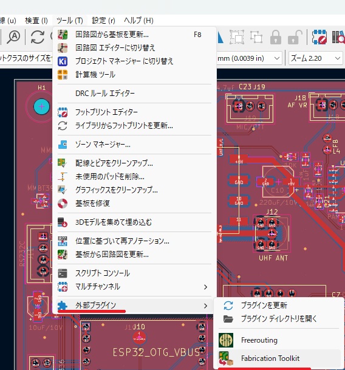Click the プラグインを更新 refresh icon

click(x=228, y=306)
